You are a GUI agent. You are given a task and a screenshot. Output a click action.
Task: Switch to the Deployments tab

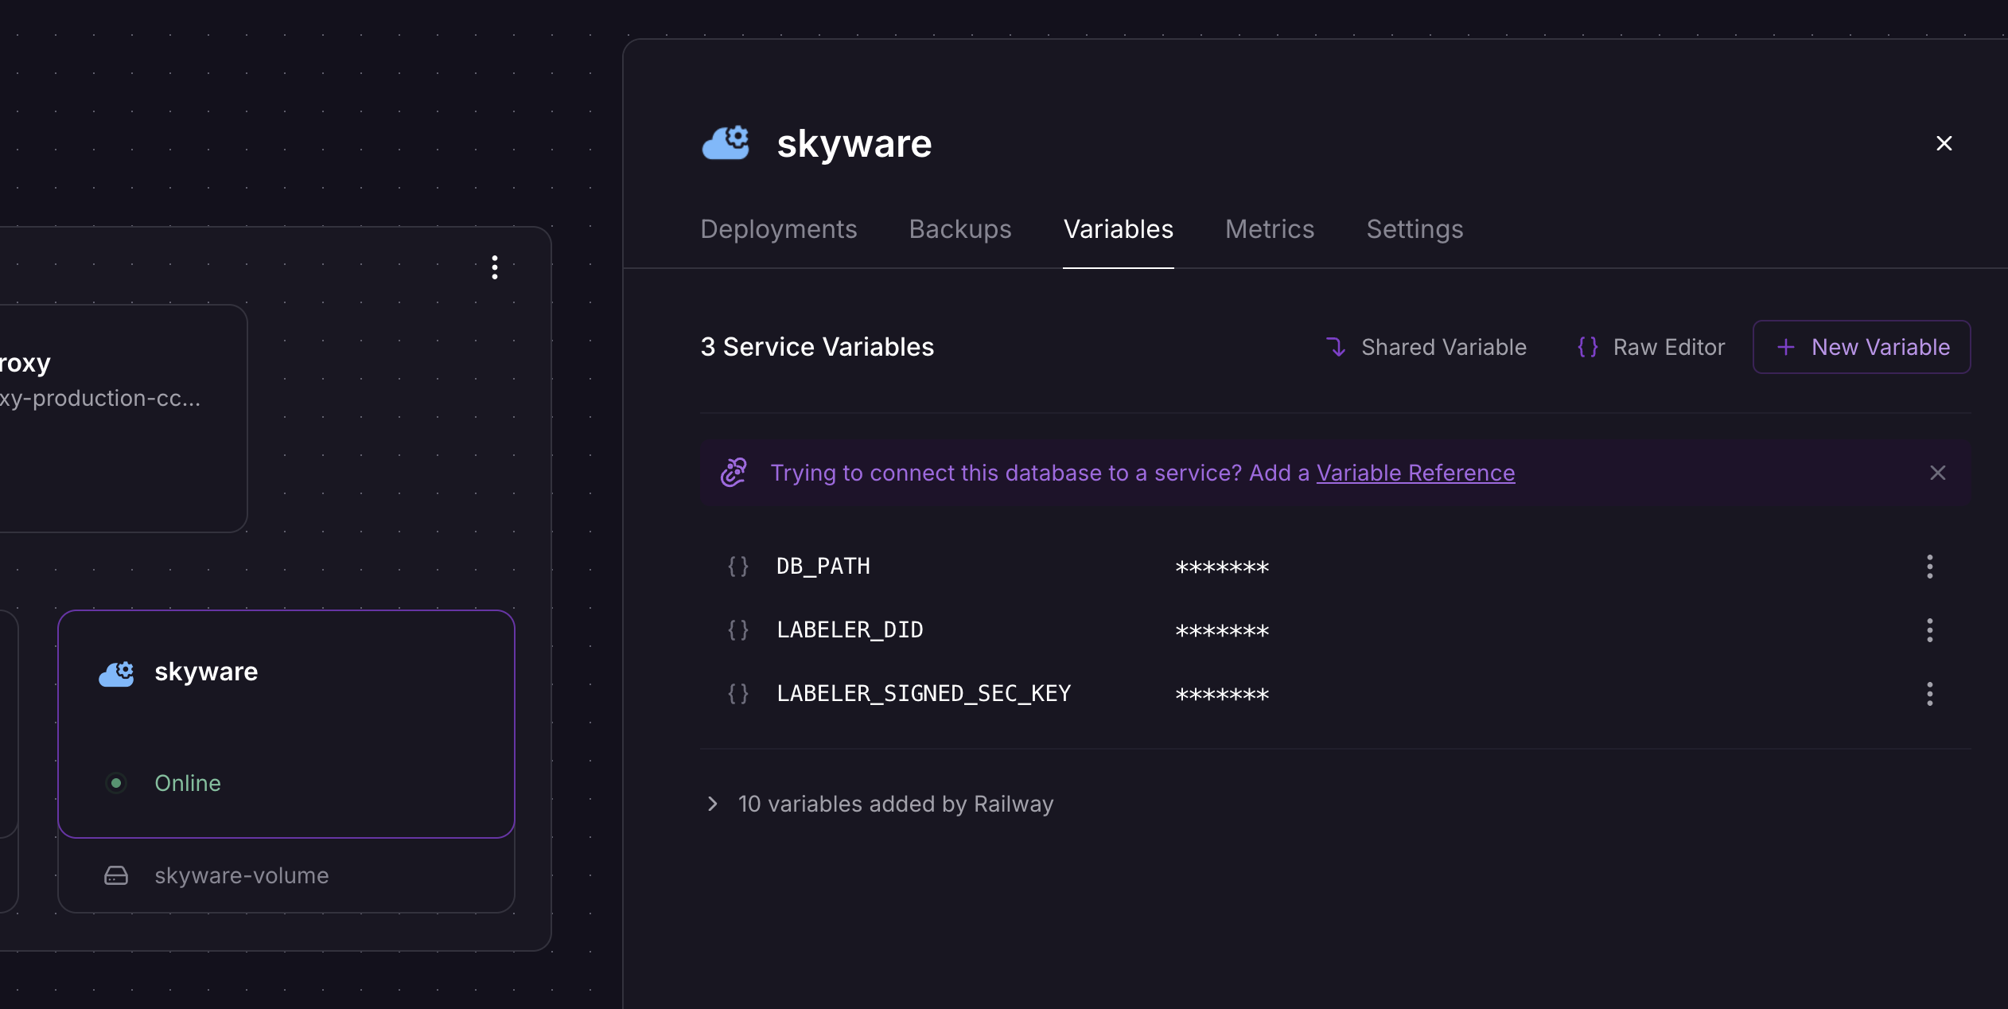778,229
